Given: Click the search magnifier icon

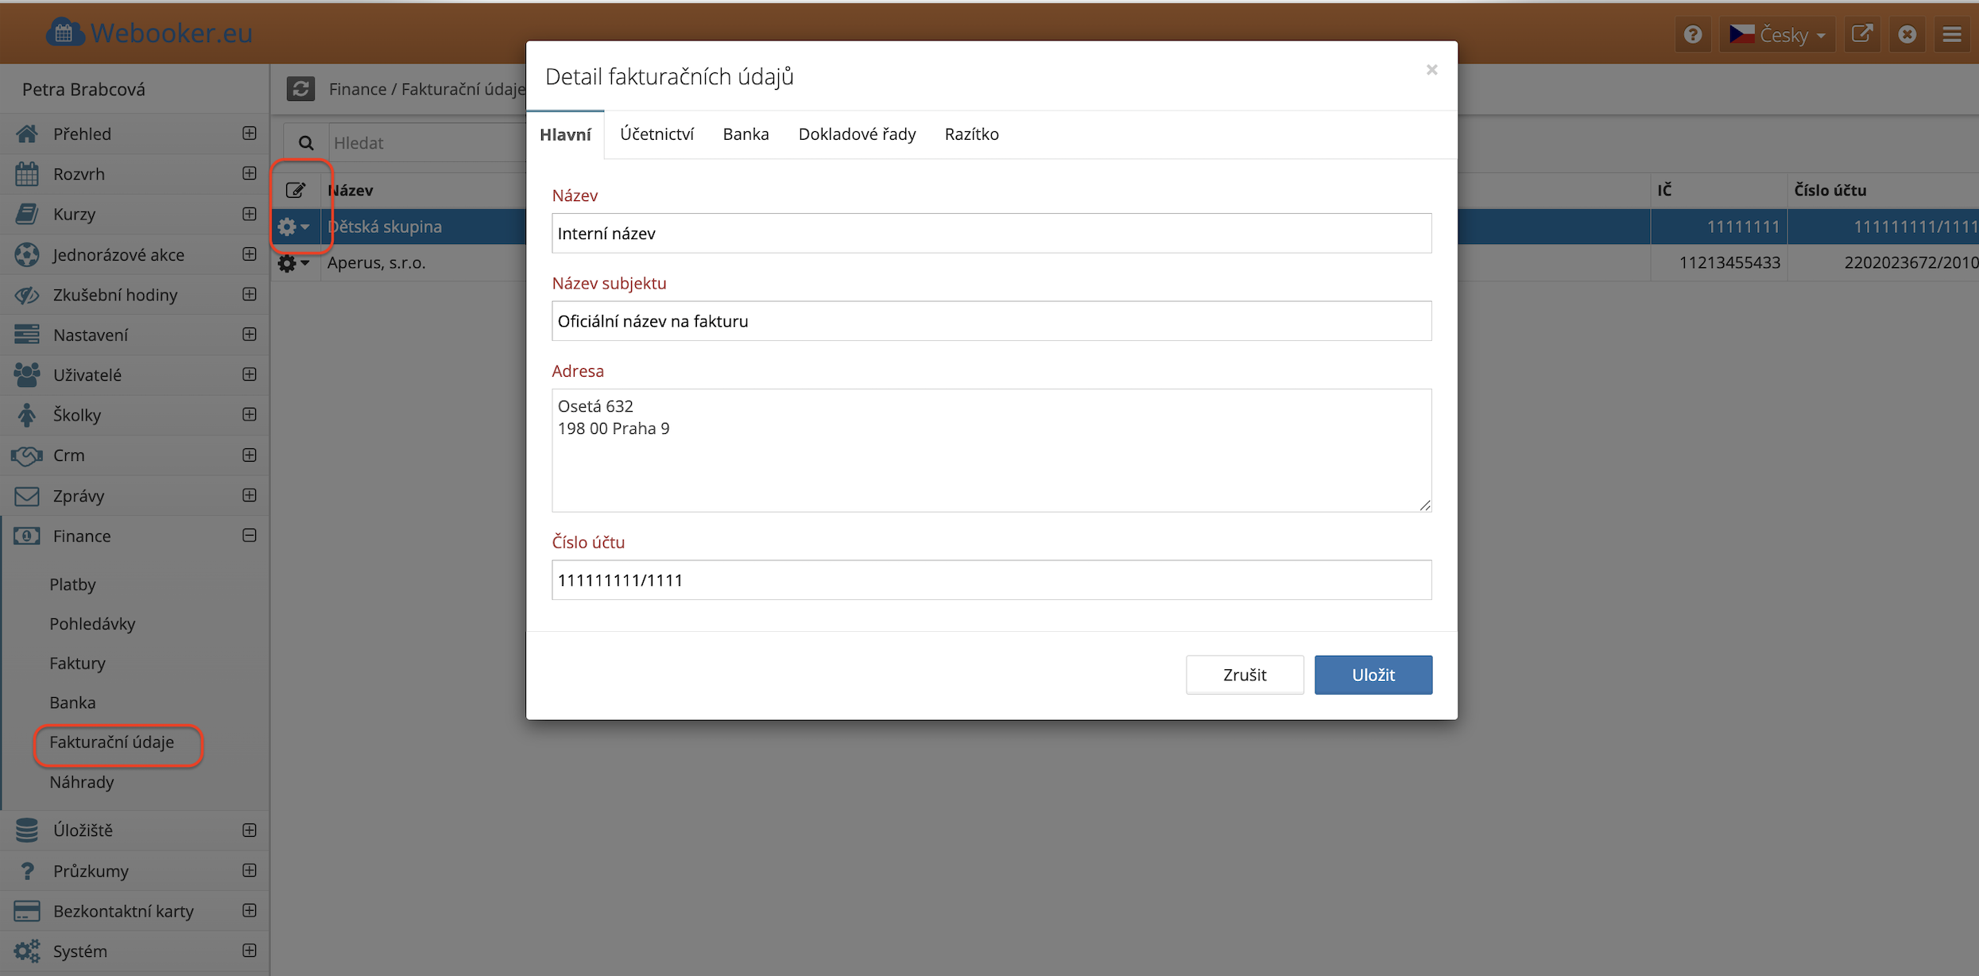Looking at the screenshot, I should [306, 143].
